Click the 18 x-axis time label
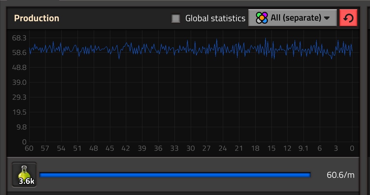Image resolution: width=370 pixels, height=195 pixels. point(255,148)
